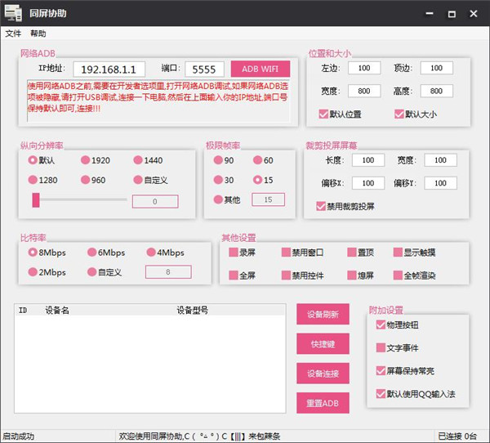Select the 4Mbps bitrate option

(151, 253)
